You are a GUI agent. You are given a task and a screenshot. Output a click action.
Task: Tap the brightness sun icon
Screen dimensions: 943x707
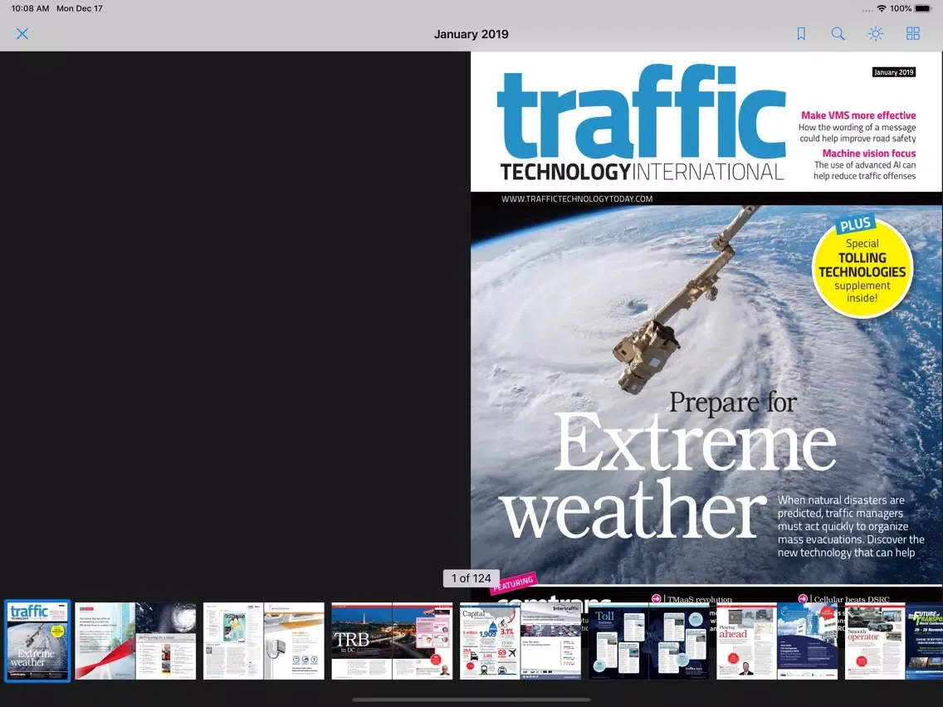coord(876,34)
